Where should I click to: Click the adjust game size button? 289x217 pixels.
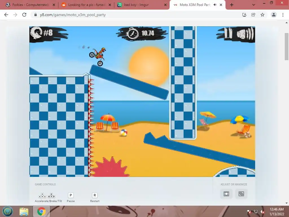(x=226, y=194)
